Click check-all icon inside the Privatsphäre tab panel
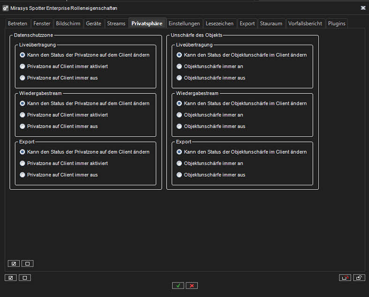The width and height of the screenshot is (369, 297). click(x=14, y=263)
